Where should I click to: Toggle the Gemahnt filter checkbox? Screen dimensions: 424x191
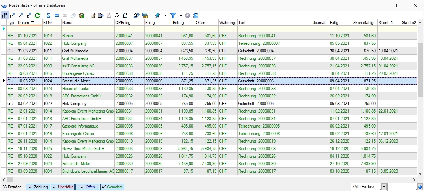coord(112,187)
